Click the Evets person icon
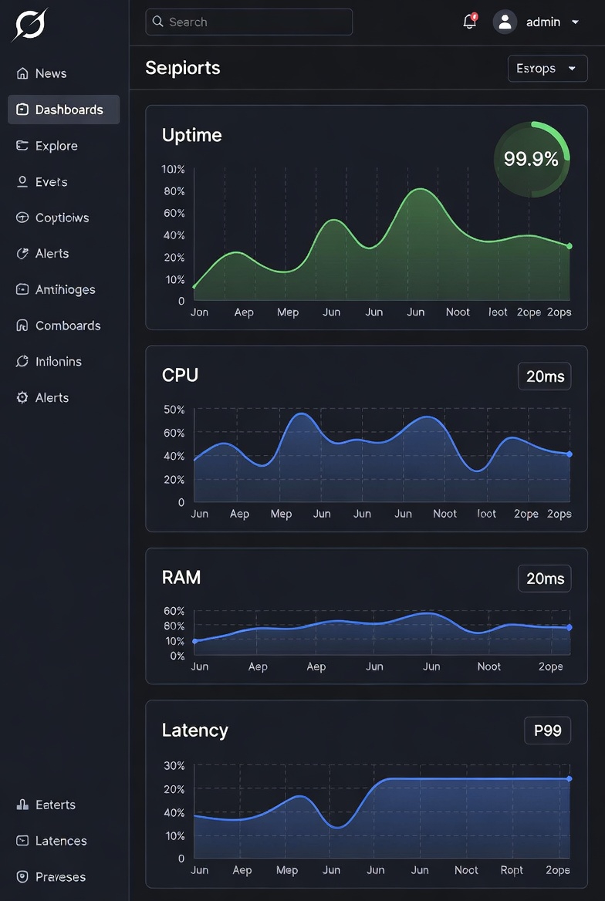The image size is (605, 901). pos(22,182)
